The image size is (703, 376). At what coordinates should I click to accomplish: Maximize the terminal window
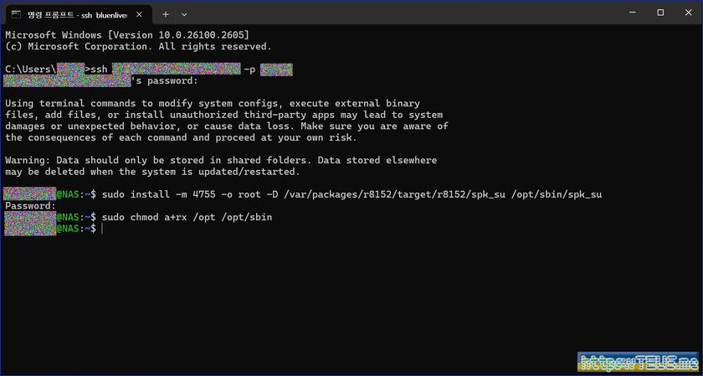(x=660, y=13)
